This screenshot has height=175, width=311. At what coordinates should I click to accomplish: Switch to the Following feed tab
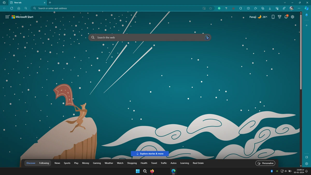point(44,163)
